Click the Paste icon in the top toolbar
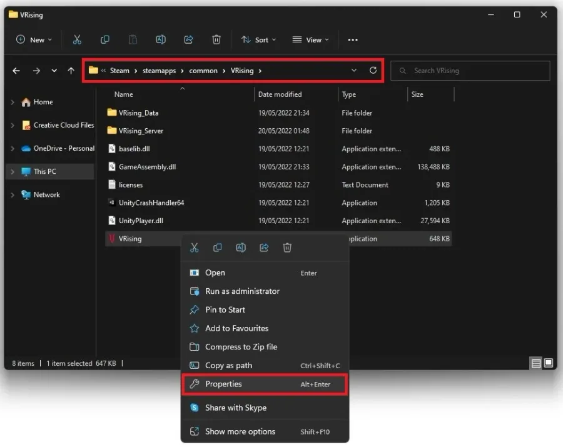The width and height of the screenshot is (563, 447). click(133, 40)
